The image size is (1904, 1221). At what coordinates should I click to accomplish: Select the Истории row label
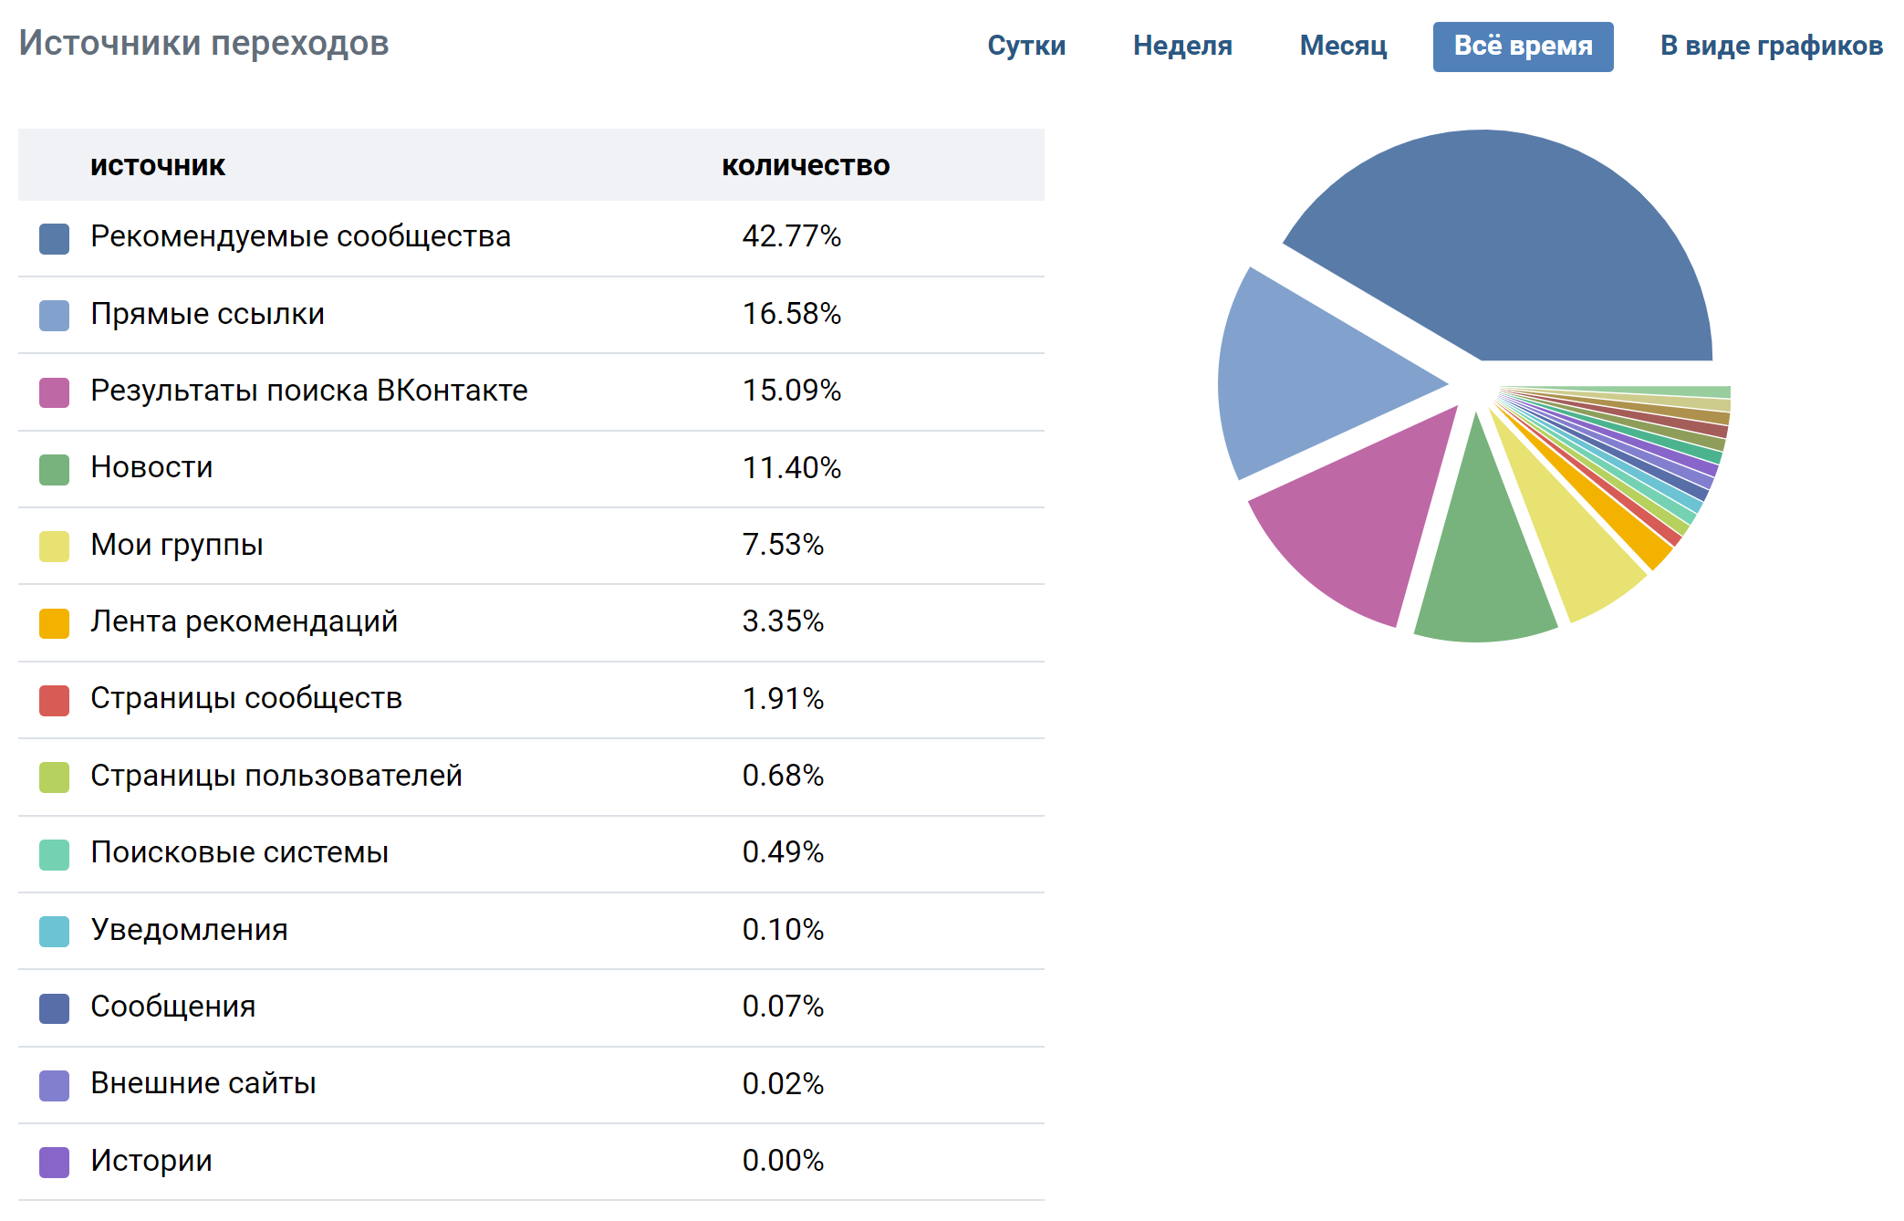coord(151,1161)
